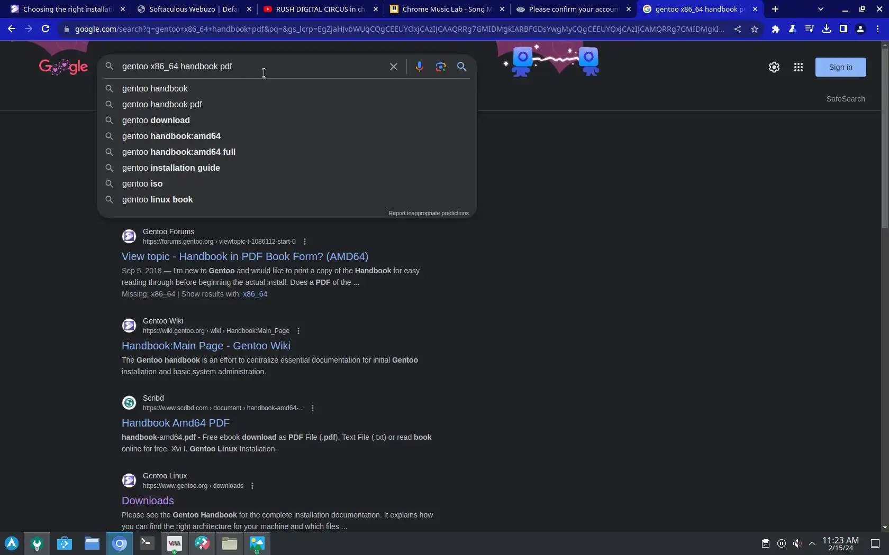Open search by image (Lens) icon
Viewport: 889px width, 555px height.
pyautogui.click(x=440, y=67)
